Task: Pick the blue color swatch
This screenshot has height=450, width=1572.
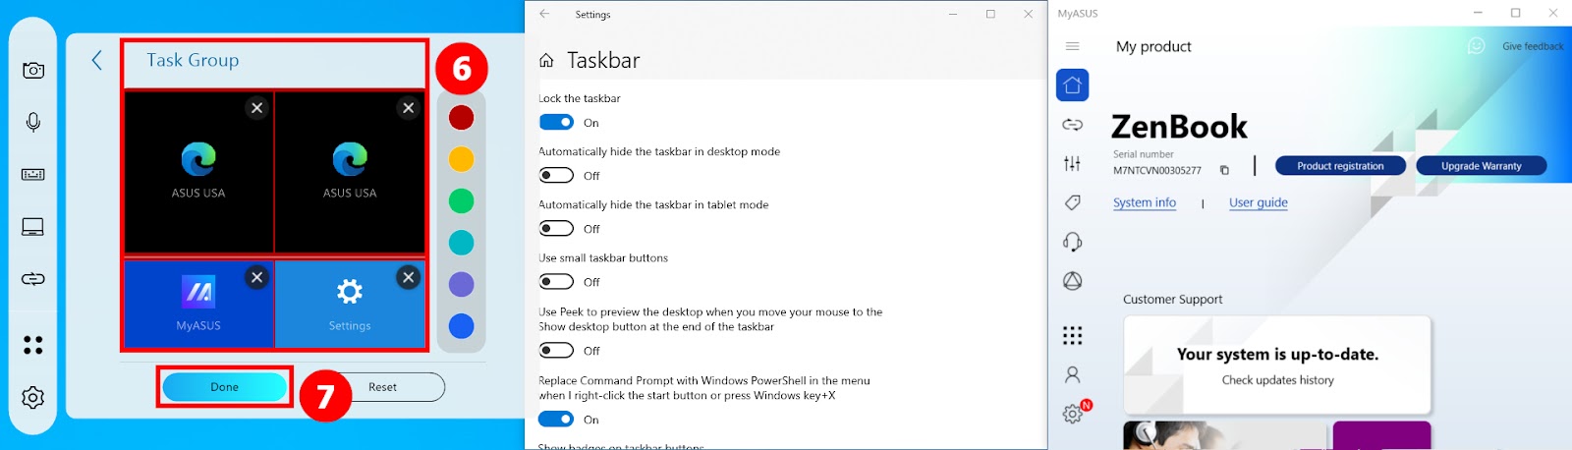Action: [x=462, y=326]
